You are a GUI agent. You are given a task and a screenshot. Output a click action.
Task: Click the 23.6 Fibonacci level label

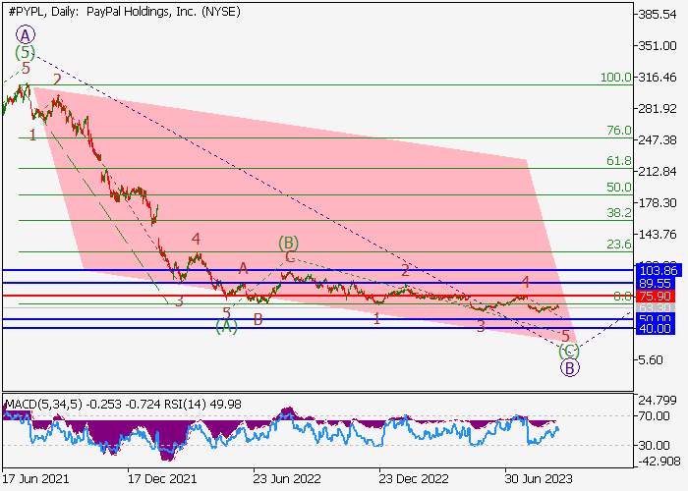[619, 245]
